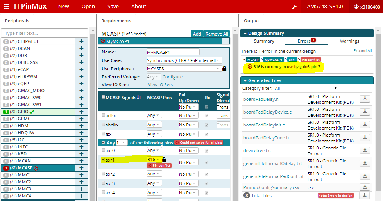Download boardPadDelayTune.h file
Image resolution: width=383 pixels, height=201 pixels.
pos(365,137)
